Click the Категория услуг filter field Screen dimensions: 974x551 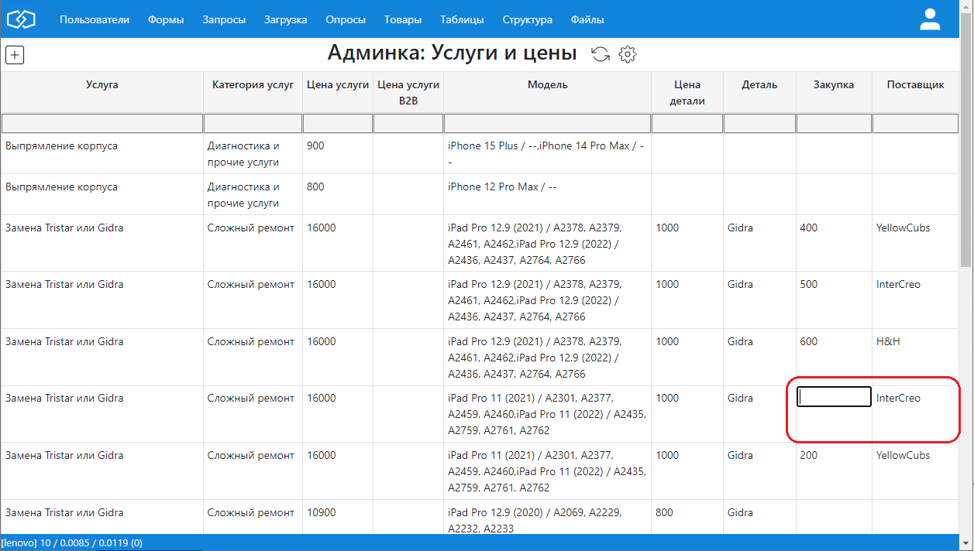pos(253,123)
